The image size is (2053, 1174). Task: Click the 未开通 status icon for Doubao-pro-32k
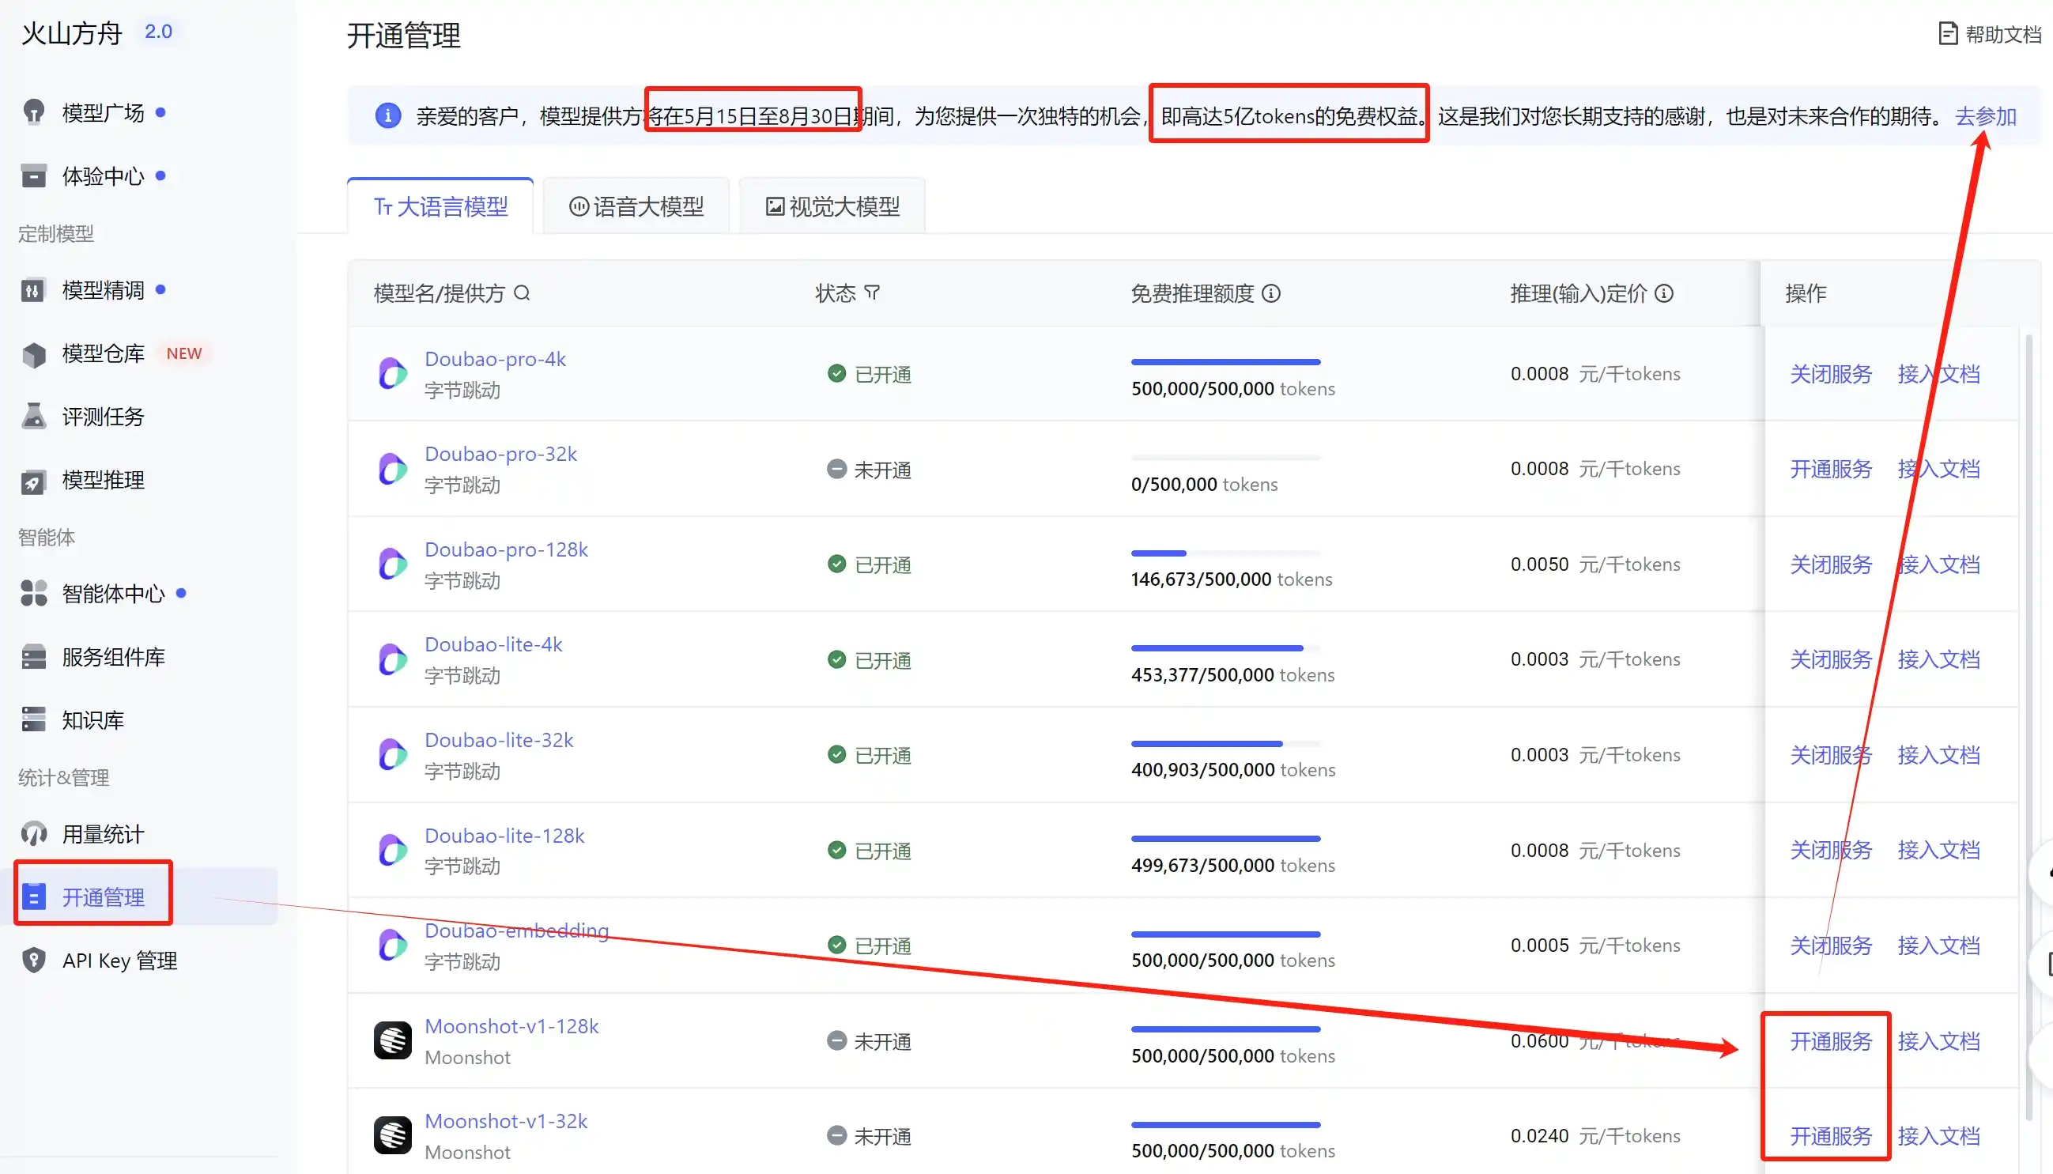click(836, 470)
